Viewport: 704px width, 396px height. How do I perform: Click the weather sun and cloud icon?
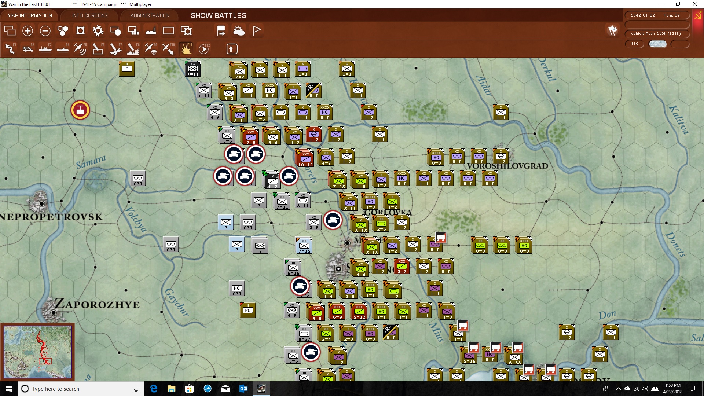[239, 31]
